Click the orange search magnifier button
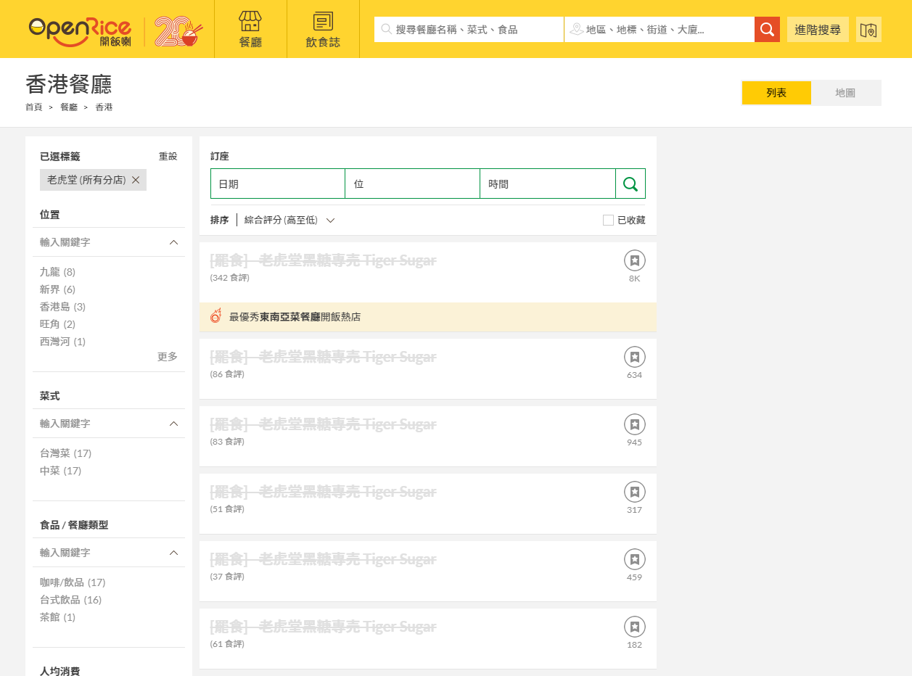The height and width of the screenshot is (676, 912). [767, 30]
